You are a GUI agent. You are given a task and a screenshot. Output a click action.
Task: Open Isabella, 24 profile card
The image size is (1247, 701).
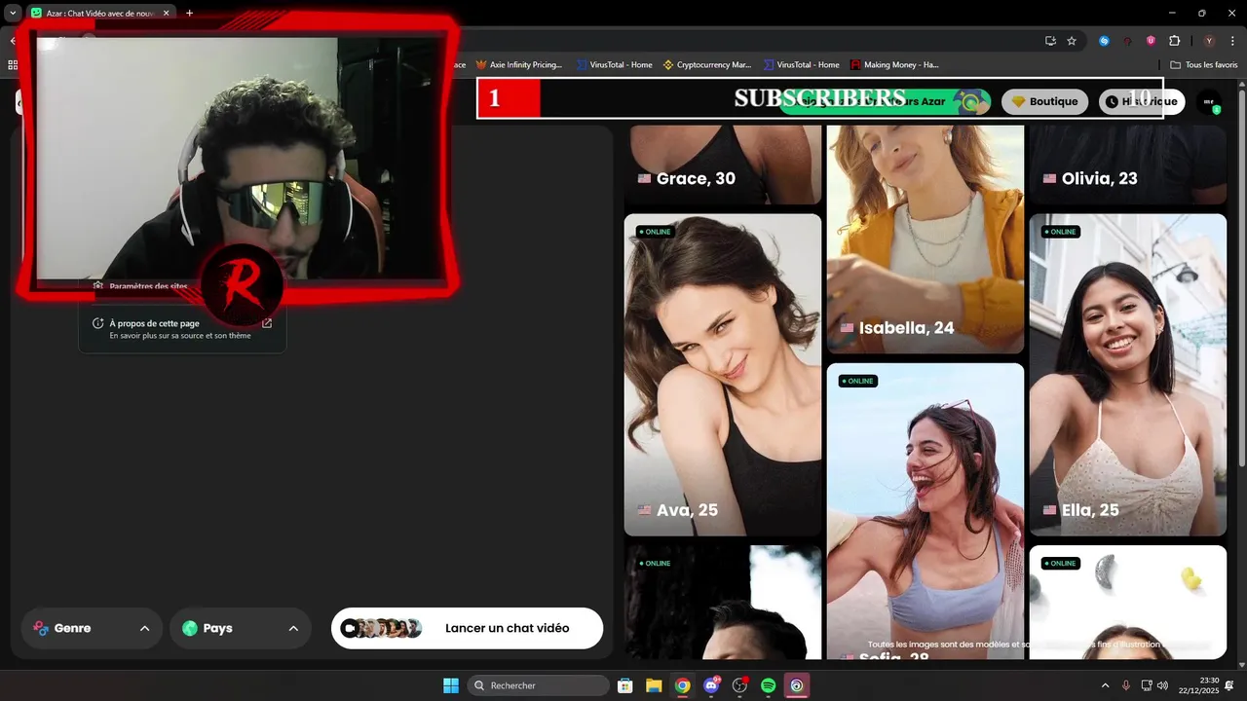pos(926,239)
